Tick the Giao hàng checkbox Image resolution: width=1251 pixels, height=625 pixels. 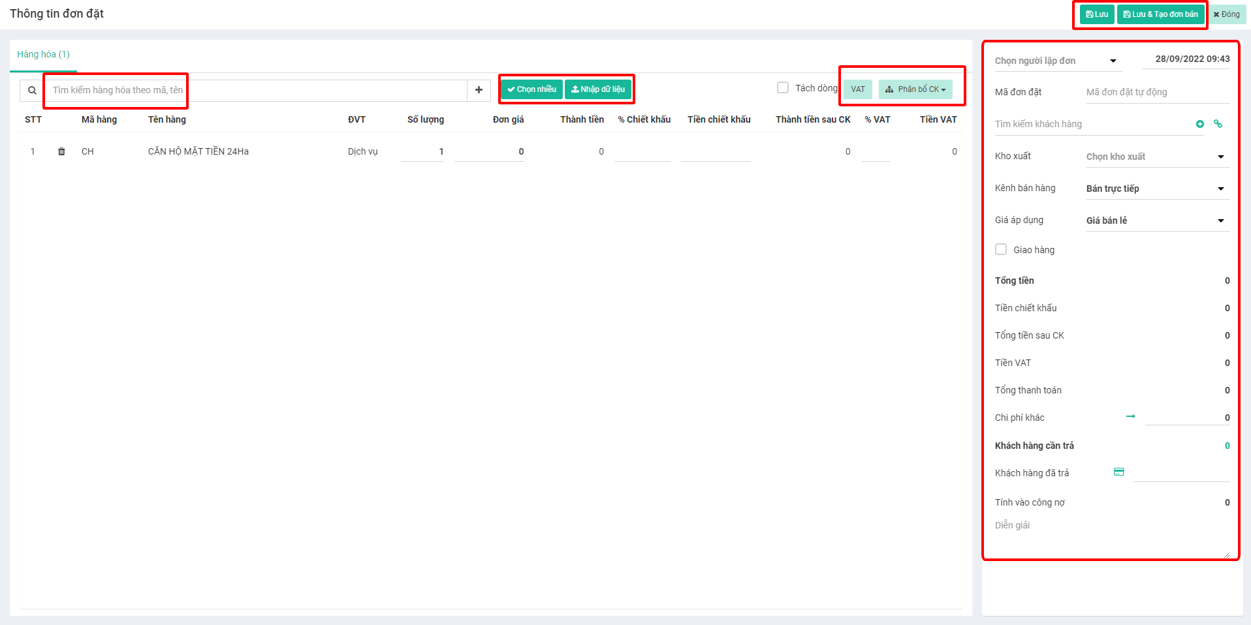1001,249
